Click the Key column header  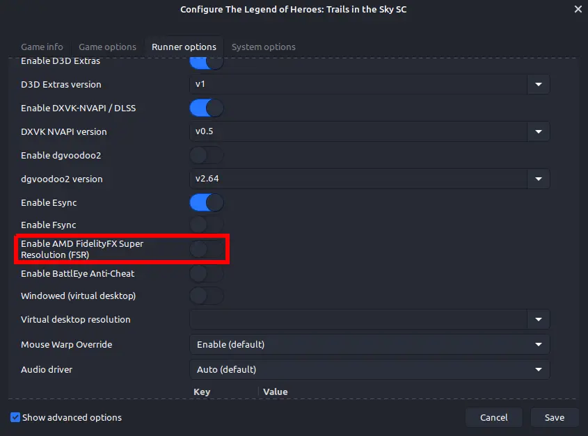[x=202, y=391]
